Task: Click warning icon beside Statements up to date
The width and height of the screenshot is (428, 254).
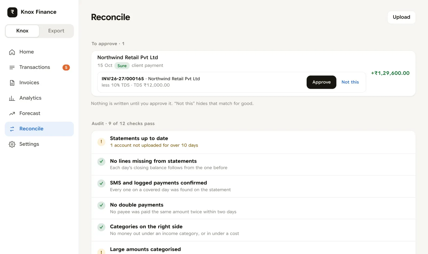Action: 101,142
